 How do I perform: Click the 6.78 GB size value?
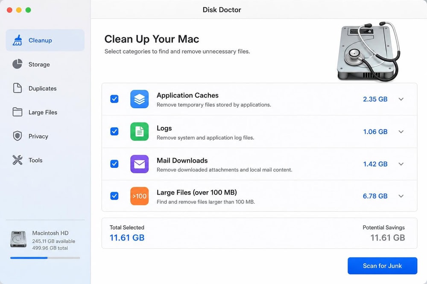click(x=375, y=196)
